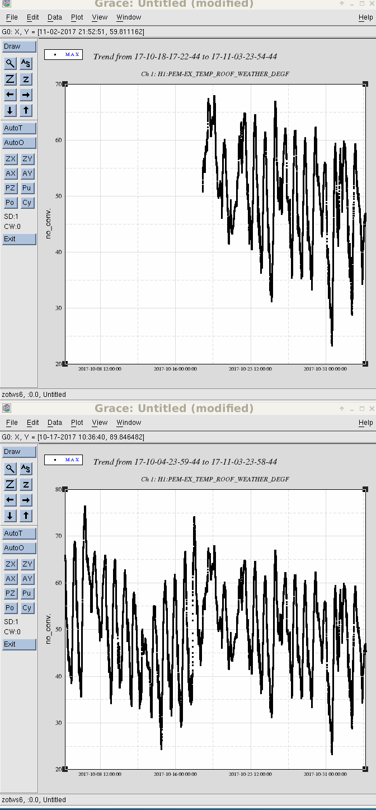The height and width of the screenshot is (810, 376).
Task: Open the Help menu in the top window
Action: 365,17
